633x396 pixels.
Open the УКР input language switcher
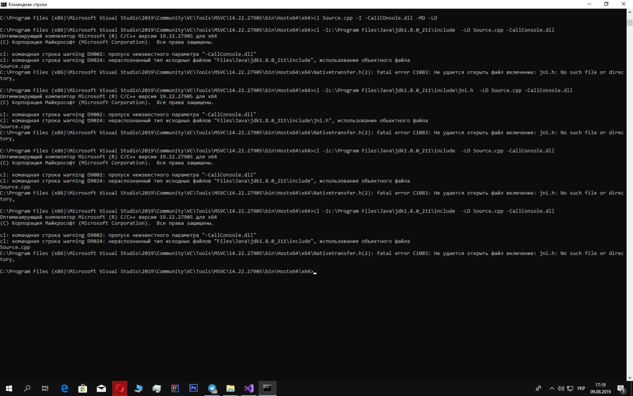(581, 389)
